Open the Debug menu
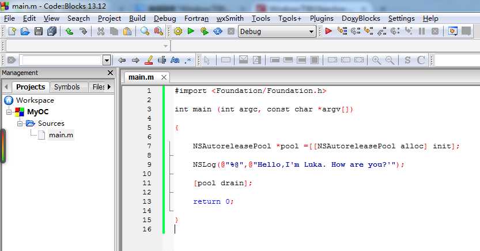Image resolution: width=480 pixels, height=251 pixels. point(165,18)
